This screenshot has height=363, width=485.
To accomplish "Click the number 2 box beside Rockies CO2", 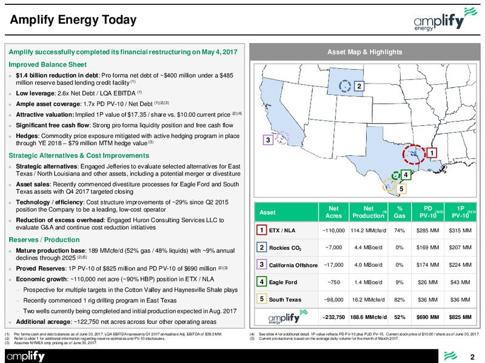I will point(262,247).
